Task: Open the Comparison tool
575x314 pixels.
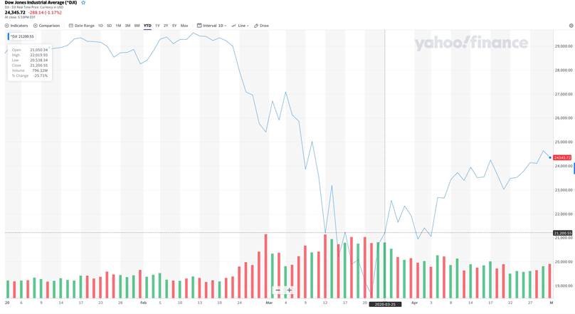Action: pos(47,26)
